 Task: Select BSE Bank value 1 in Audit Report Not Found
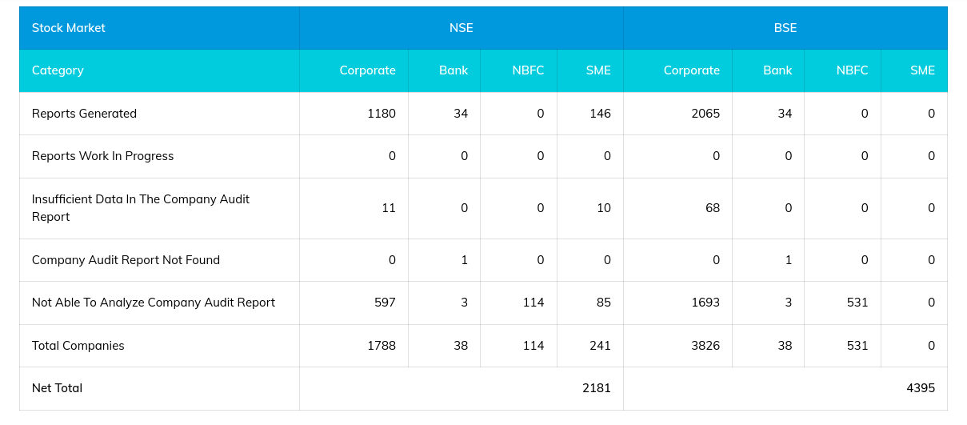789,260
